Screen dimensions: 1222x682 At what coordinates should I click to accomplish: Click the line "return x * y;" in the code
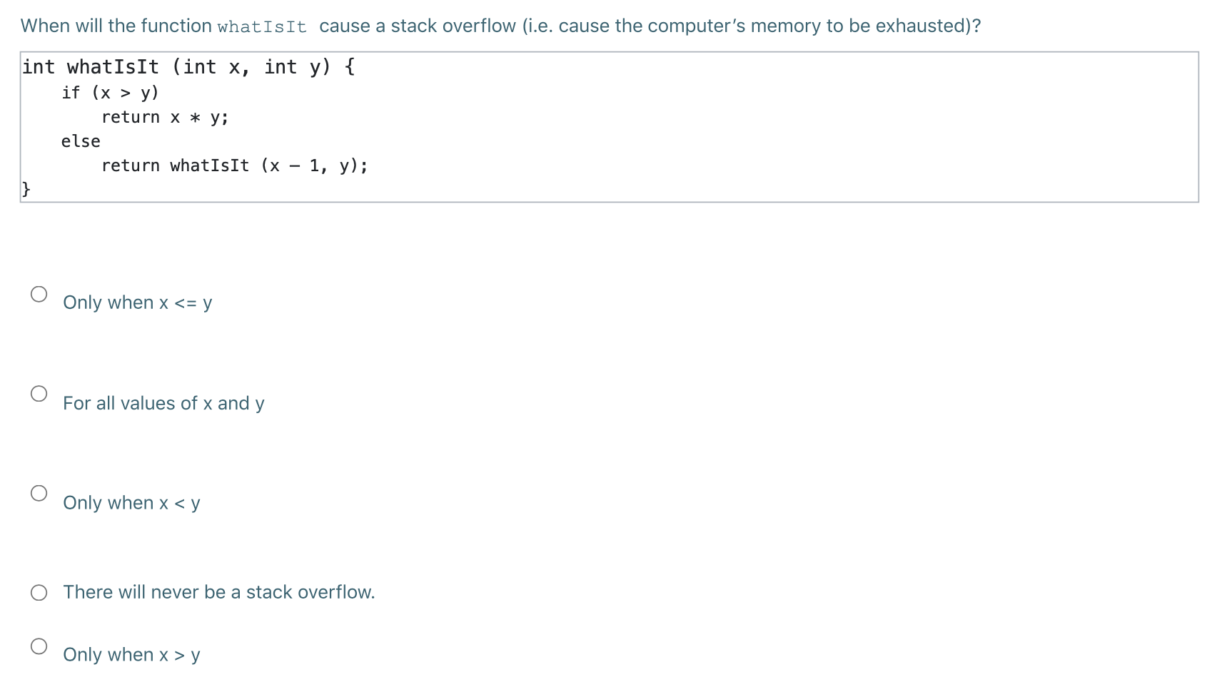click(x=164, y=116)
